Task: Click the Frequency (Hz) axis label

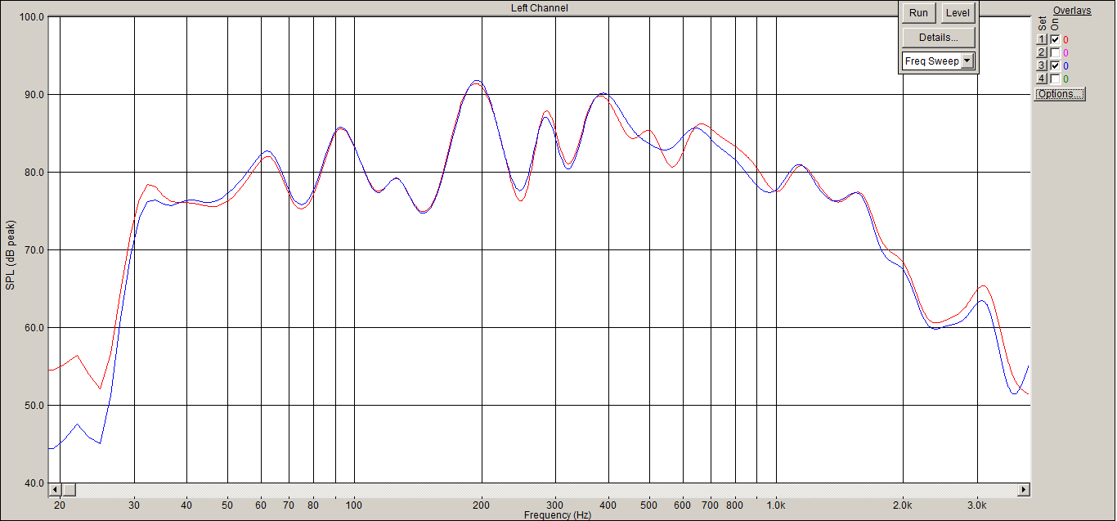Action: [558, 515]
